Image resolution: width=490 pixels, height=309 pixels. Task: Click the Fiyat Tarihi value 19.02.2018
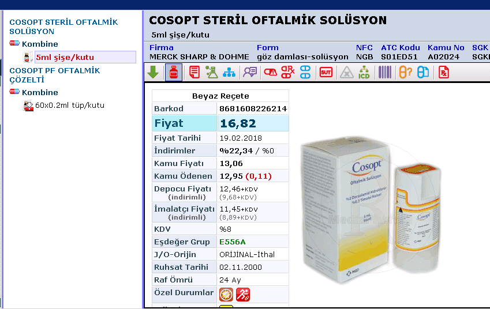(241, 138)
